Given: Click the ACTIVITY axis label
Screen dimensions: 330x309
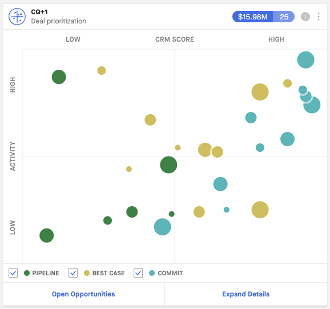Looking at the screenshot, I should pos(13,156).
